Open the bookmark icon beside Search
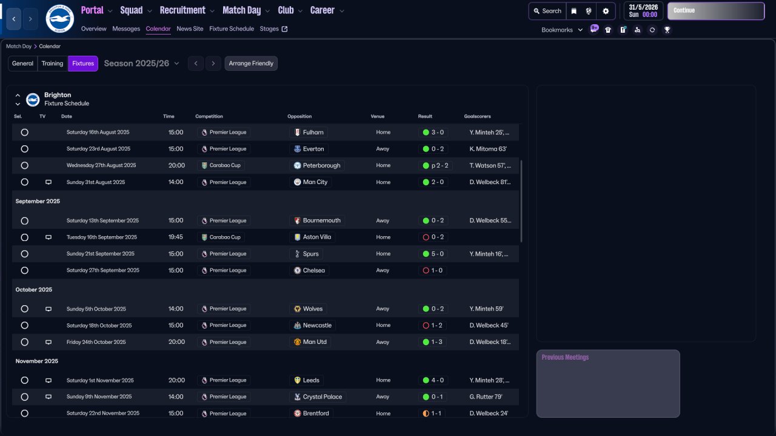 [x=574, y=11]
